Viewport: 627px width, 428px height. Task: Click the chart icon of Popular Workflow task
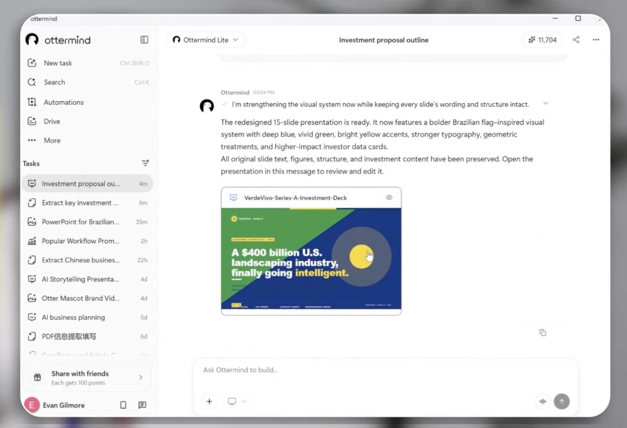[32, 241]
